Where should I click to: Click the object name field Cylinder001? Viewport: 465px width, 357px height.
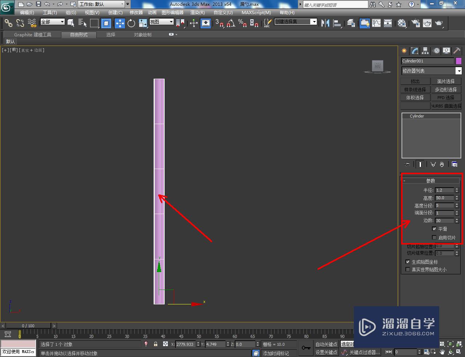(428, 61)
